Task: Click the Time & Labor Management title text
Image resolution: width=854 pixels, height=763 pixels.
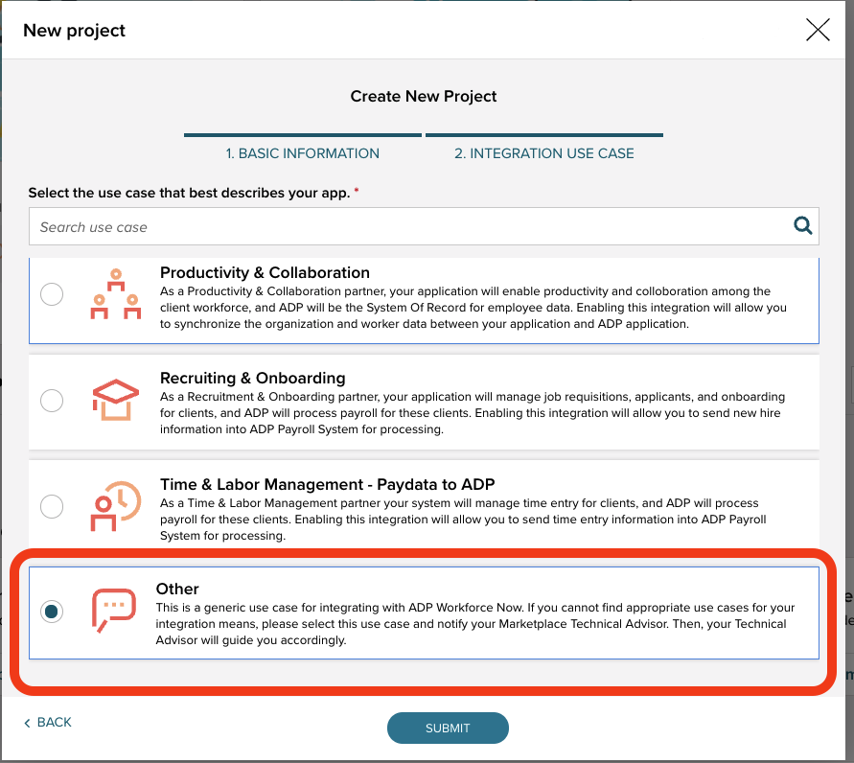Action: click(327, 483)
